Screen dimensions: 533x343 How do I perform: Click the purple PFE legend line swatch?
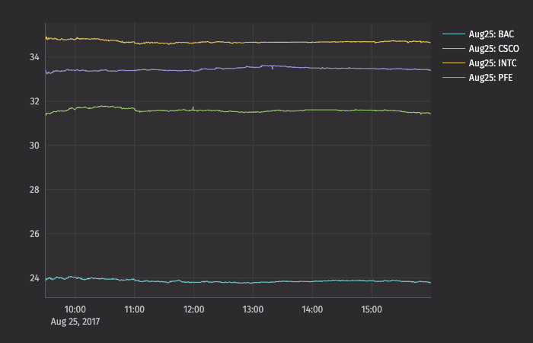(x=453, y=78)
